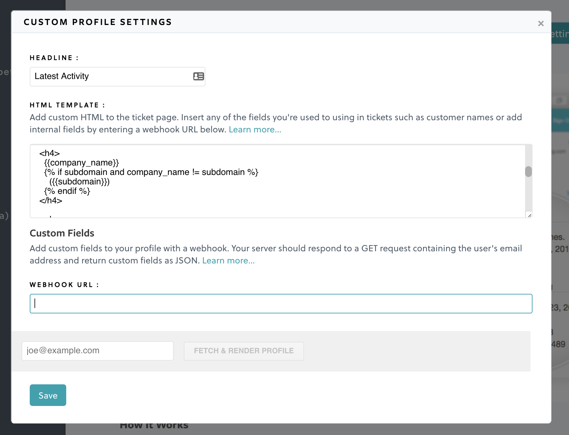Screen dimensions: 569x435
Task: Click the contact card icon in Headline field
Action: click(198, 76)
